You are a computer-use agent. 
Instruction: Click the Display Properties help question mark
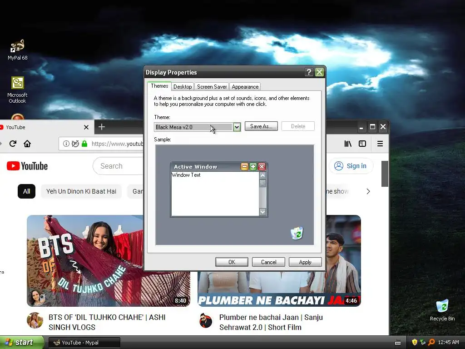pyautogui.click(x=309, y=72)
